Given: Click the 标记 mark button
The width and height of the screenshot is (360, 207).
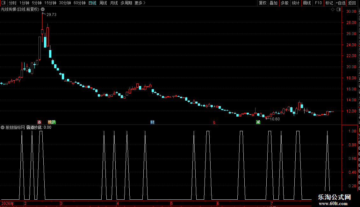Looking at the screenshot, I should pos(329,3).
